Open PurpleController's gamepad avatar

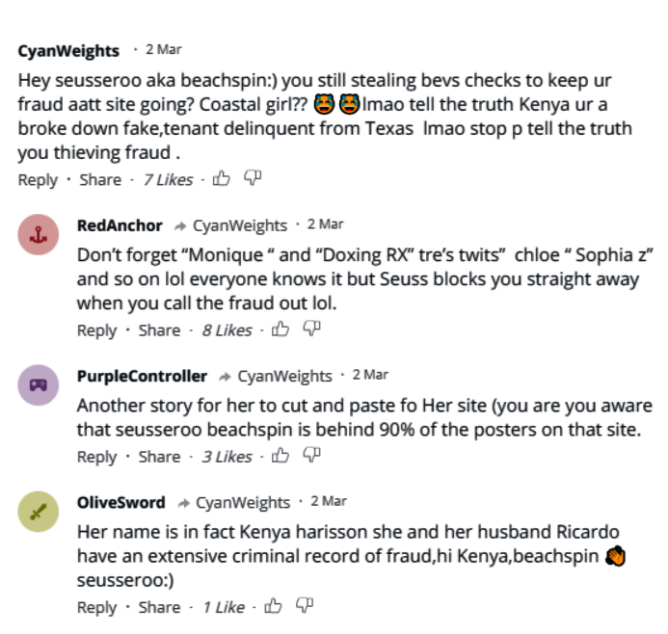click(39, 384)
